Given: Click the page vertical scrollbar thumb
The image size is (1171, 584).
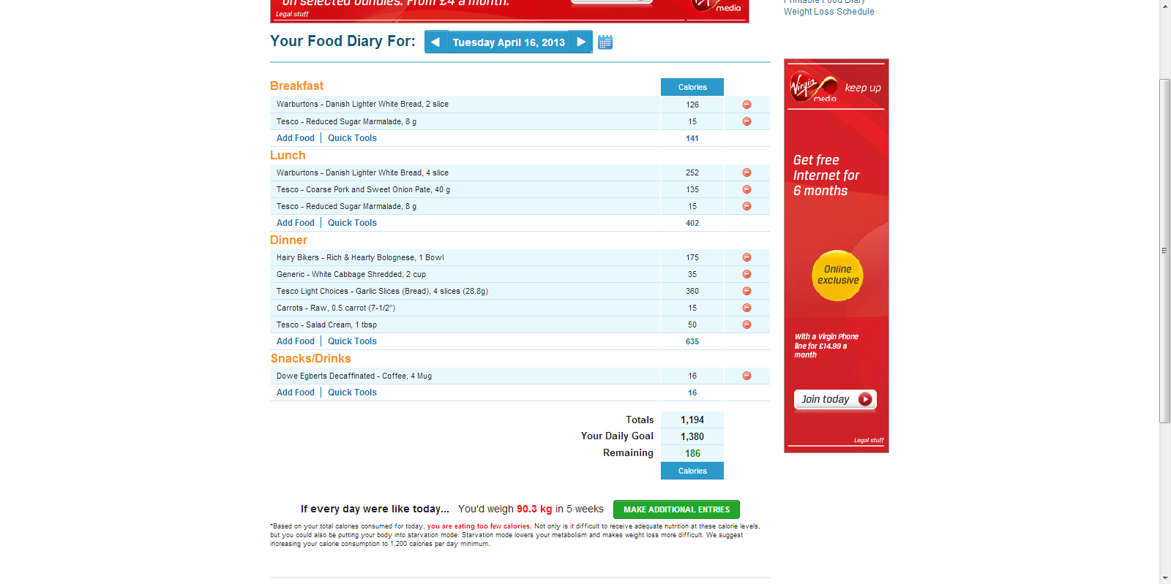Looking at the screenshot, I should click(x=1165, y=251).
